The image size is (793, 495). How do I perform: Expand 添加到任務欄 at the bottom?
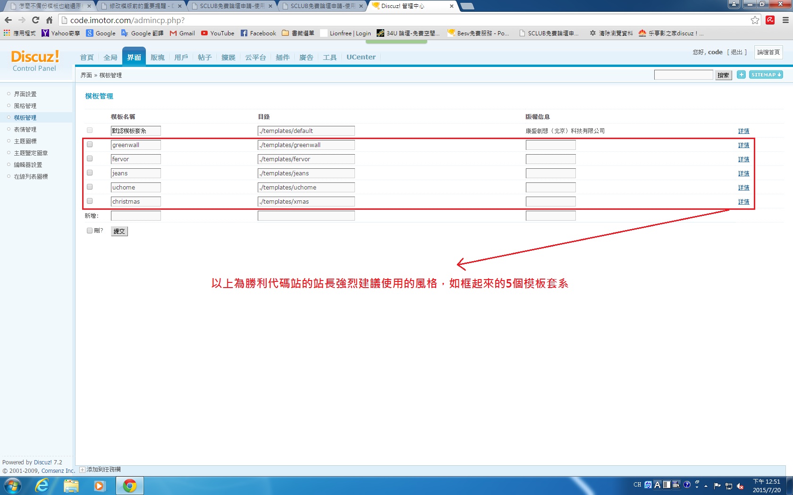pos(100,470)
